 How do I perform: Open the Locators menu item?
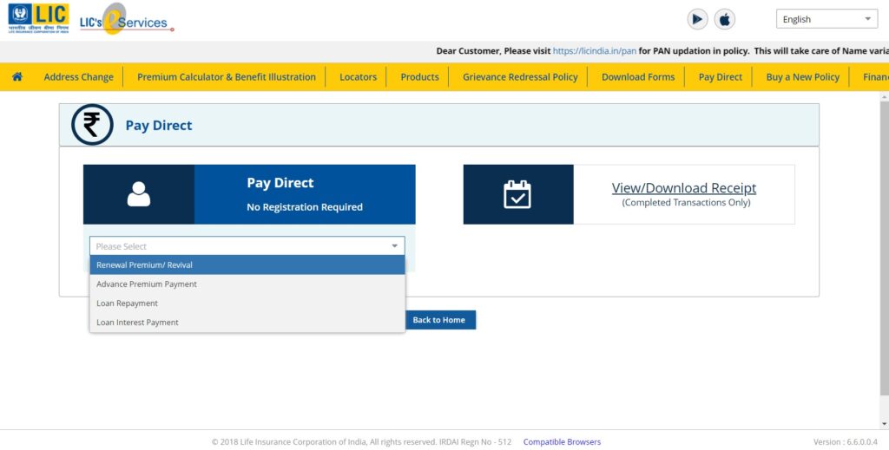pyautogui.click(x=358, y=77)
